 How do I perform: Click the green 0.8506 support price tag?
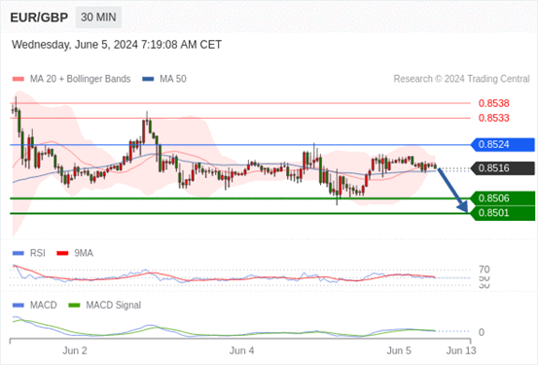coord(503,199)
